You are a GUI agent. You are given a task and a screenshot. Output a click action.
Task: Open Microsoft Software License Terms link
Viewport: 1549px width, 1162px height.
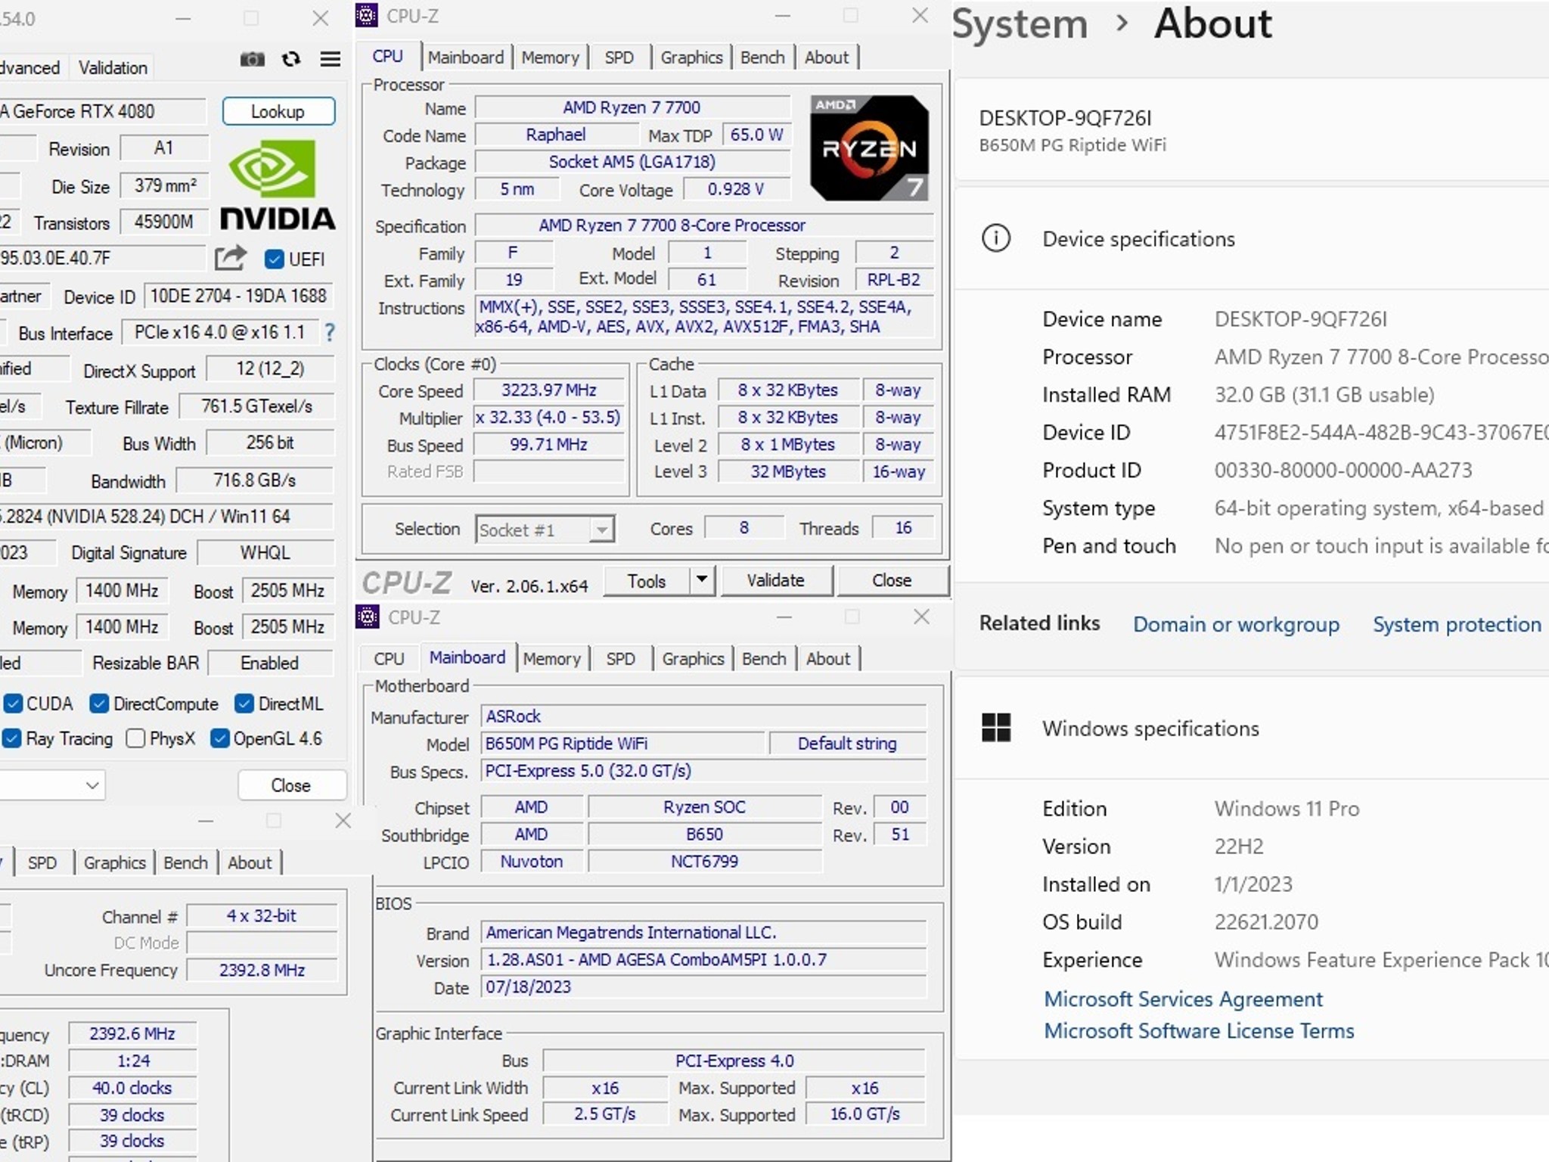(1199, 1031)
